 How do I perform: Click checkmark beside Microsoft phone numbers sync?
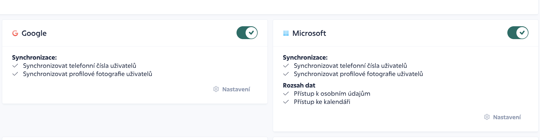coord(286,66)
